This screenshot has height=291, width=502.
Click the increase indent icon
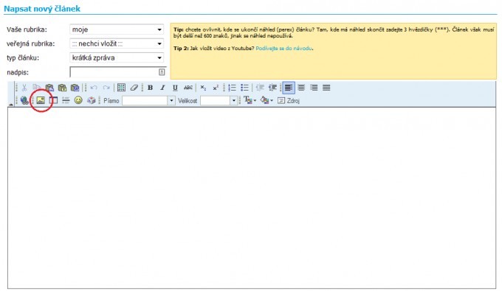coord(272,88)
